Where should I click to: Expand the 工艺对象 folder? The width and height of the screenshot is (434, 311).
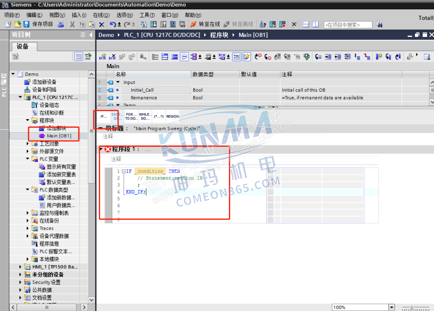pos(28,143)
